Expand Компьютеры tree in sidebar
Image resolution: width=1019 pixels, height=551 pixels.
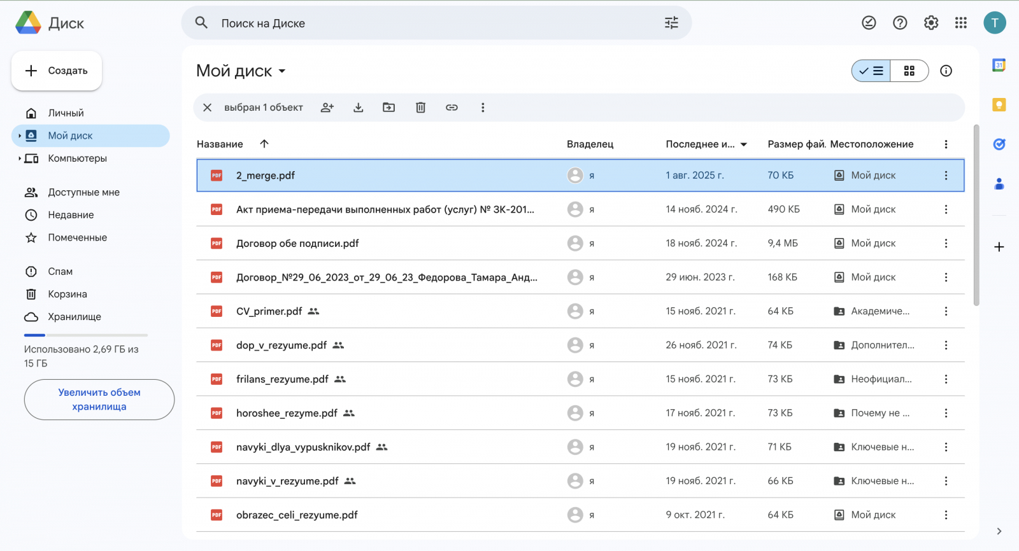coord(20,158)
